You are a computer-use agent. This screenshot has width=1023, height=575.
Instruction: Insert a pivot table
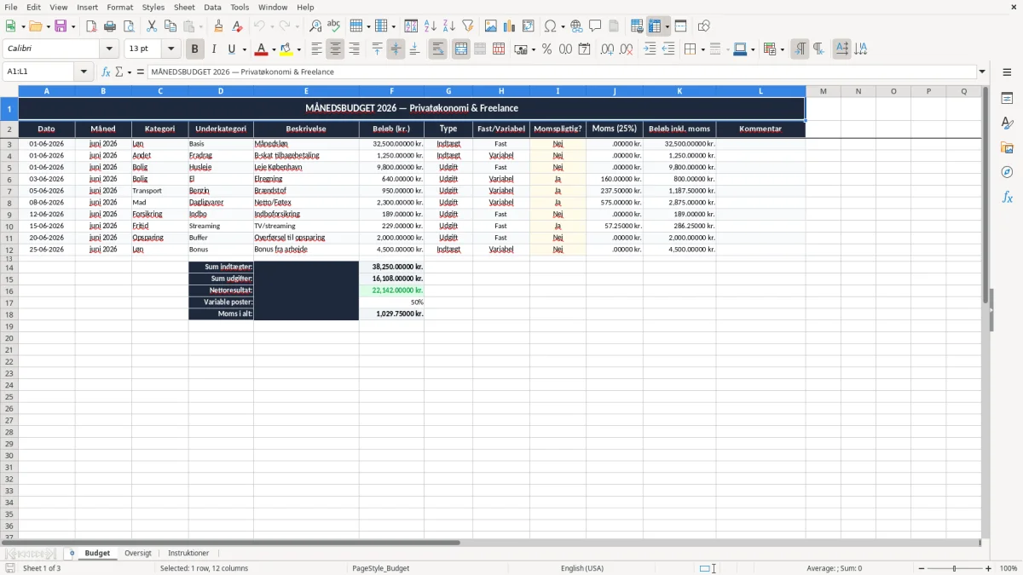529,26
